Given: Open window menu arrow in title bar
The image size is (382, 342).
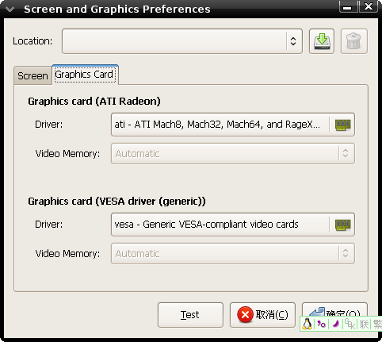Looking at the screenshot, I should pos(10,10).
